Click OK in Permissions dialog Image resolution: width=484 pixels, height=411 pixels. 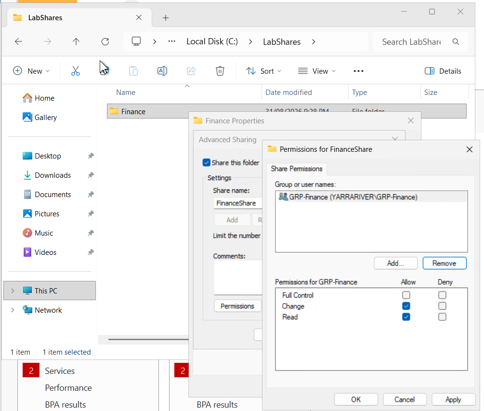point(356,399)
